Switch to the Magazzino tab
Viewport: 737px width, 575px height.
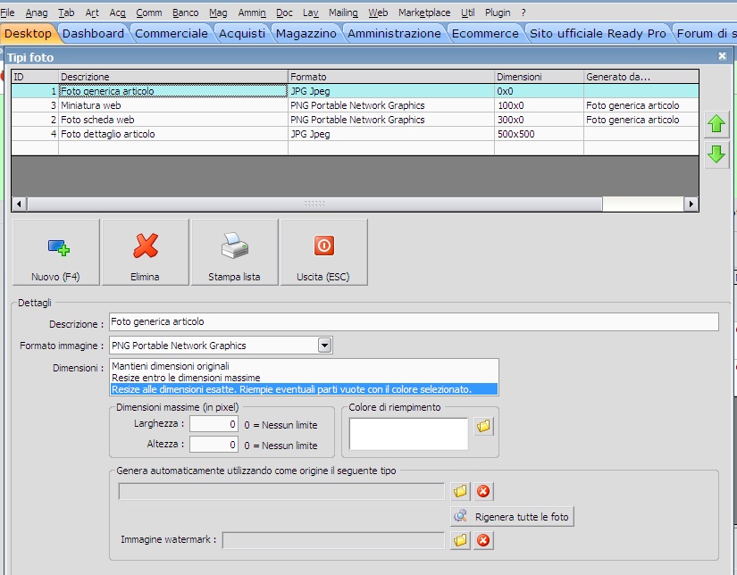coord(306,33)
